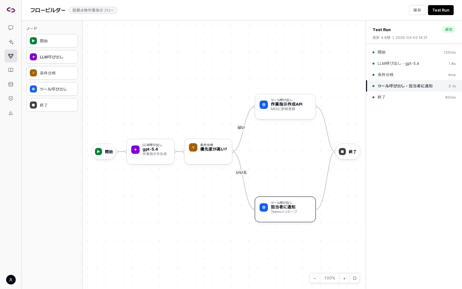
Task: Click the 設備点検作業指示フロー flow name tag
Action: pos(93,10)
